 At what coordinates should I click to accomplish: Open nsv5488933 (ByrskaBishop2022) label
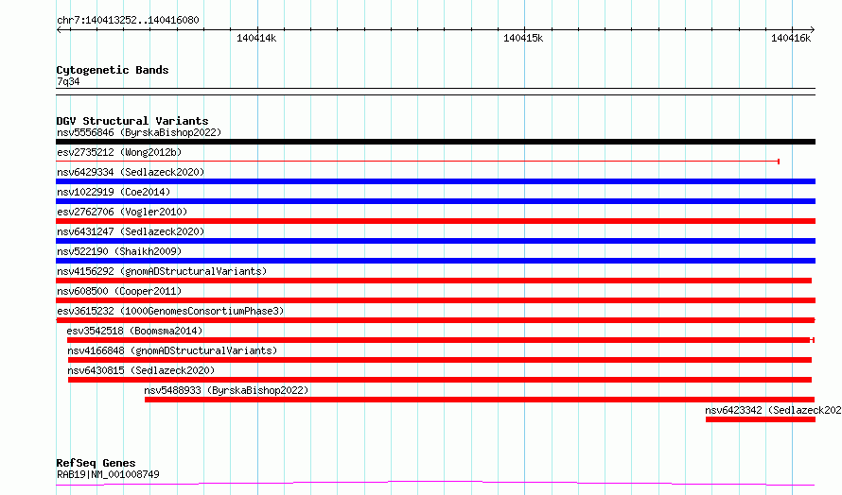tap(226, 390)
